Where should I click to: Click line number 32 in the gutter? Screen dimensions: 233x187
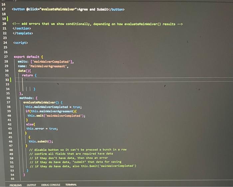(x=7, y=80)
